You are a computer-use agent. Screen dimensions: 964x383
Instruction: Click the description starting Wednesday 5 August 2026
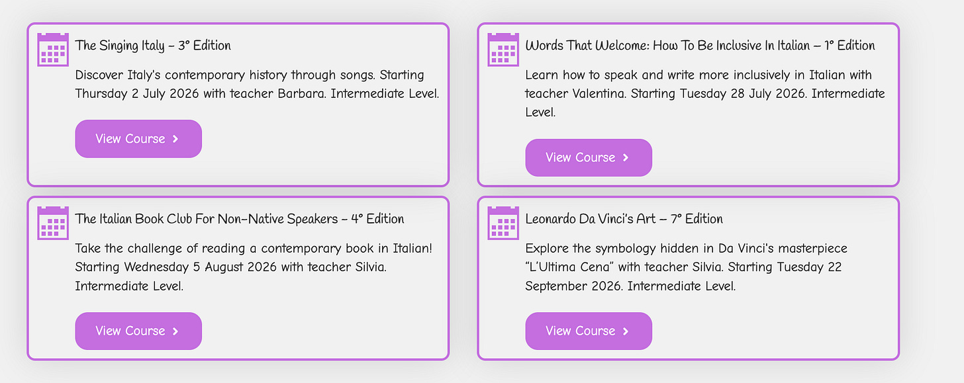pos(254,267)
